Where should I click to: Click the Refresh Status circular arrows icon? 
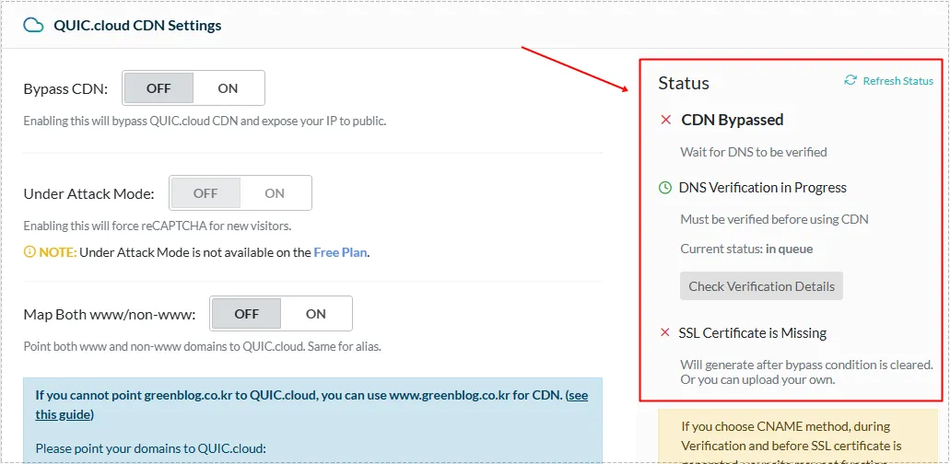click(850, 80)
